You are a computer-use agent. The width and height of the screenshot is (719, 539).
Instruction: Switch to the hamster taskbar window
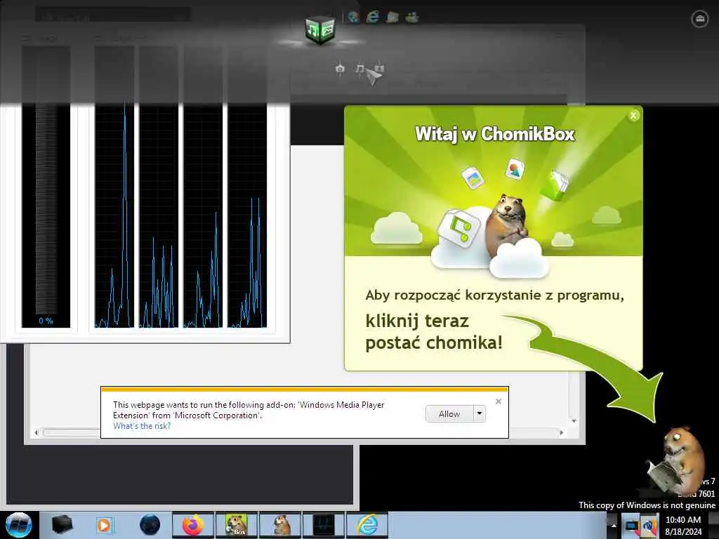pyautogui.click(x=280, y=525)
